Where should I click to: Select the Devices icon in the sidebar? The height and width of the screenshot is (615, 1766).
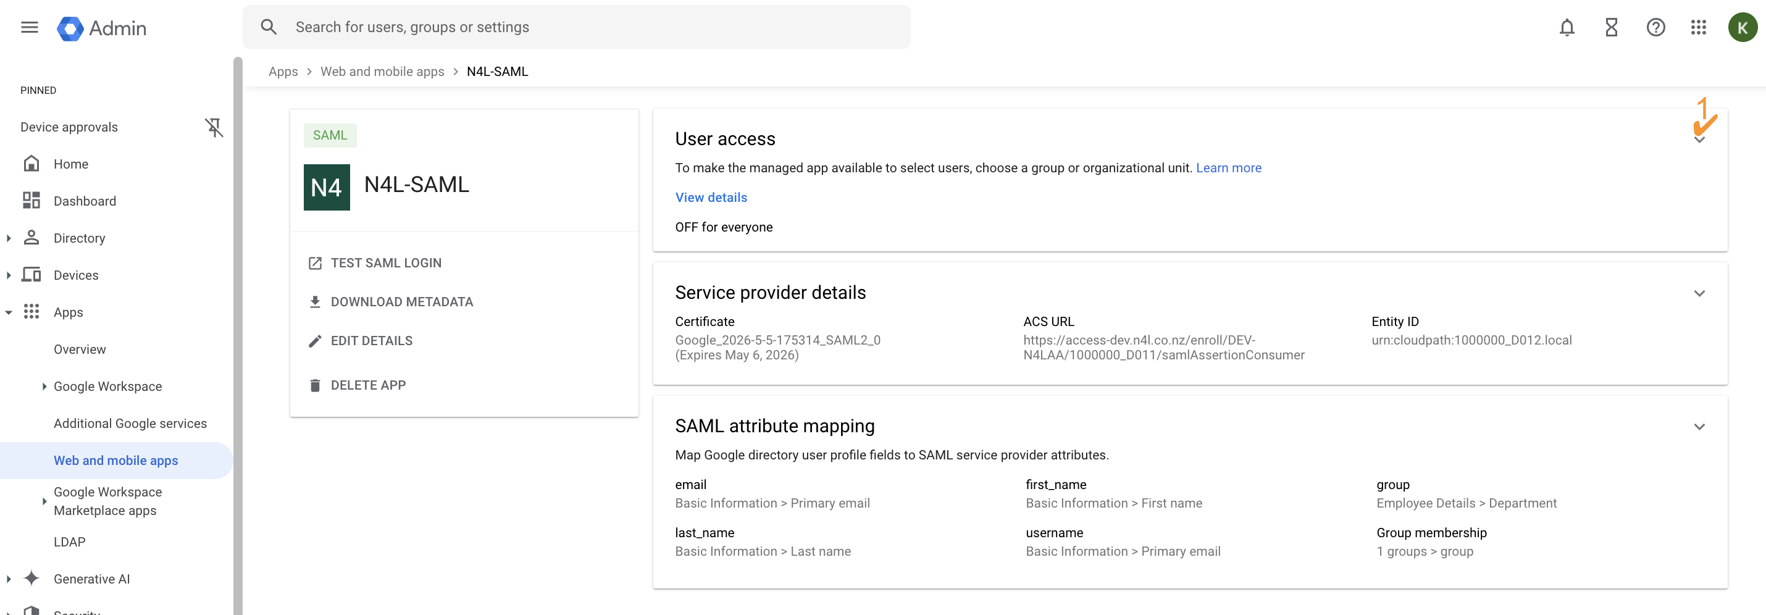31,275
